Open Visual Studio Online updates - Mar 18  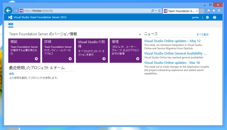(x=172, y=63)
